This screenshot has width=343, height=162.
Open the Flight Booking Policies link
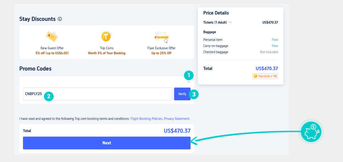(146, 118)
